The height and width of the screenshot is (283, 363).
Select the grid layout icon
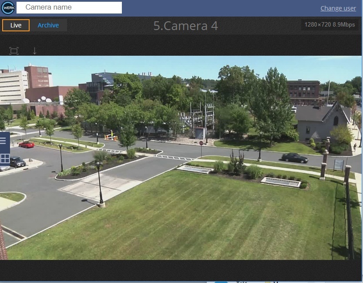(x=4, y=158)
